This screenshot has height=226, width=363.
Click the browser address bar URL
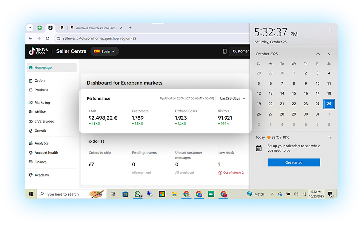click(99, 38)
